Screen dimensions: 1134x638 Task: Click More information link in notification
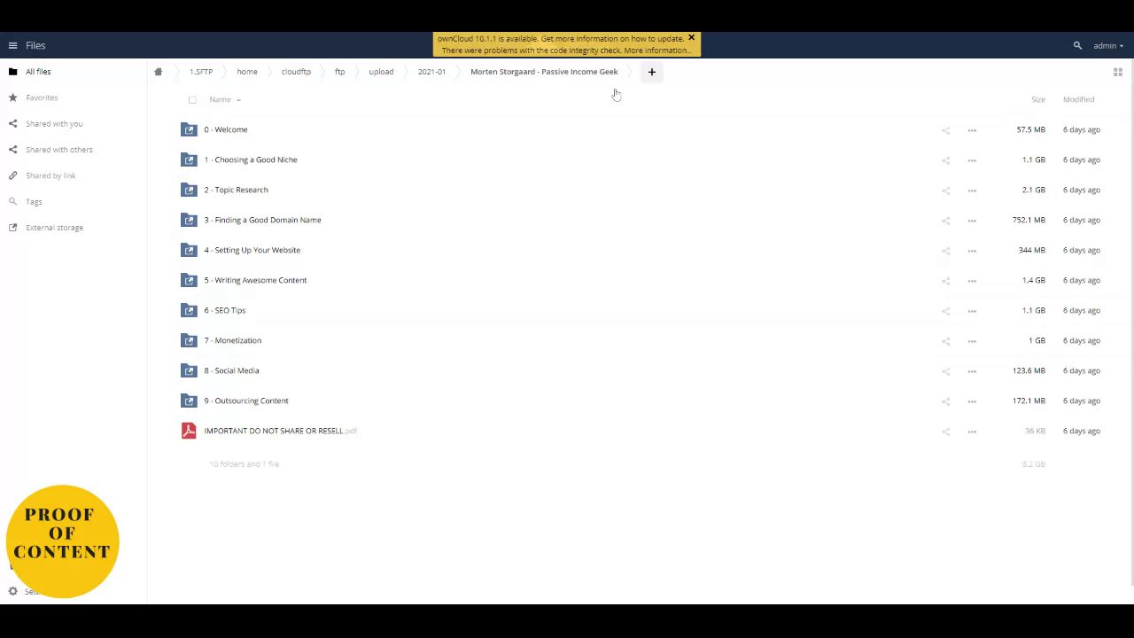tap(656, 51)
